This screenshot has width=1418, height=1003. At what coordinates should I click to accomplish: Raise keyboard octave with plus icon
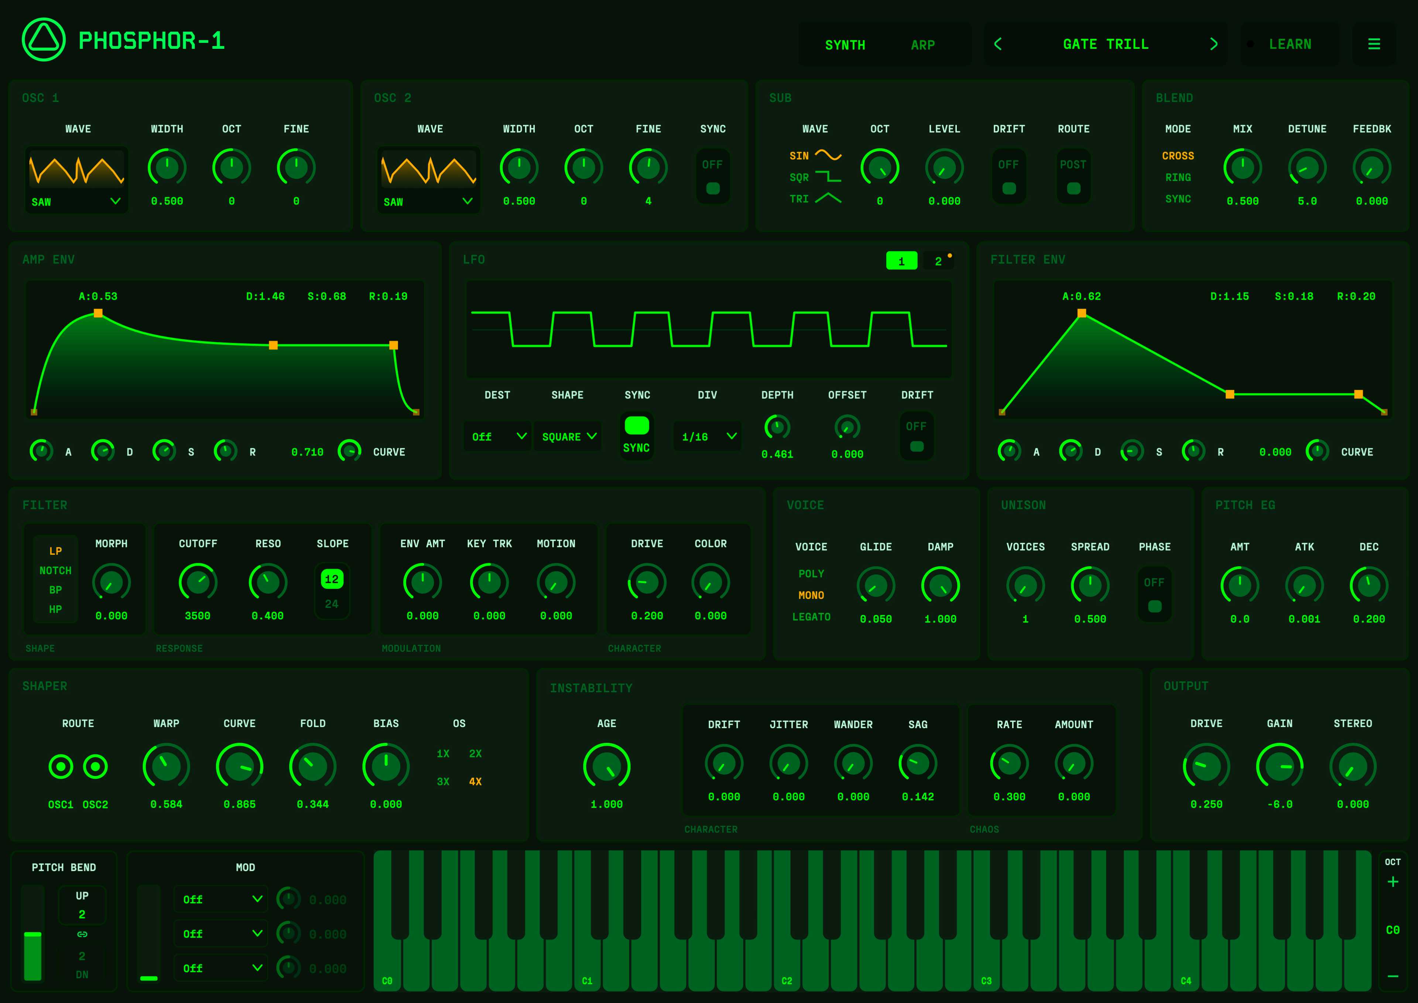click(x=1393, y=882)
